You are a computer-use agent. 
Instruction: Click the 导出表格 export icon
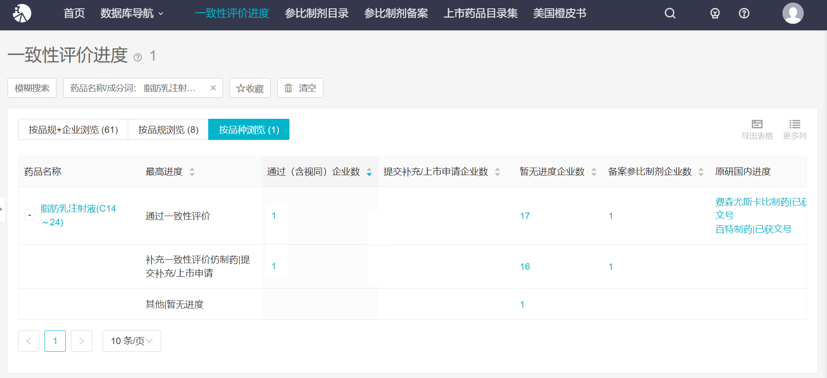click(x=757, y=129)
